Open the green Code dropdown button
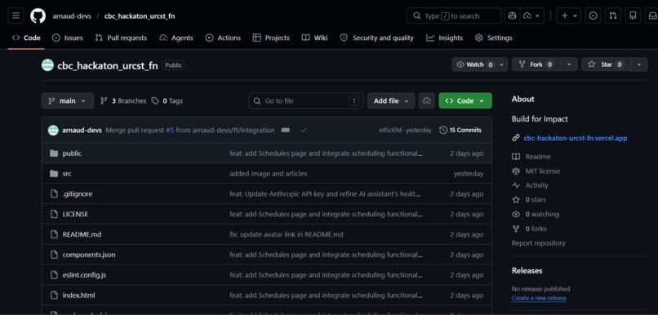This screenshot has width=658, height=315. point(465,100)
